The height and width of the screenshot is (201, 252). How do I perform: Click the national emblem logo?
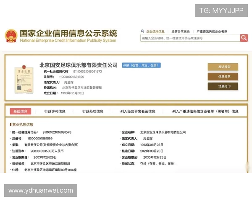11,36
